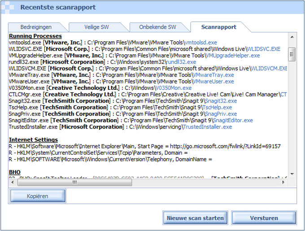This screenshot has height=231, width=305.
Task: Click the vertical scrollbar down arrow
Action: [292, 173]
